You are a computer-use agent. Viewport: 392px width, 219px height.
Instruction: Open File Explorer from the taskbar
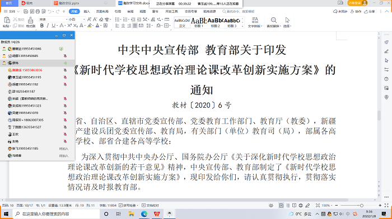coord(131,214)
